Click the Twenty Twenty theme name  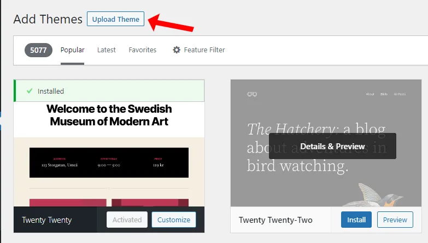click(x=46, y=220)
